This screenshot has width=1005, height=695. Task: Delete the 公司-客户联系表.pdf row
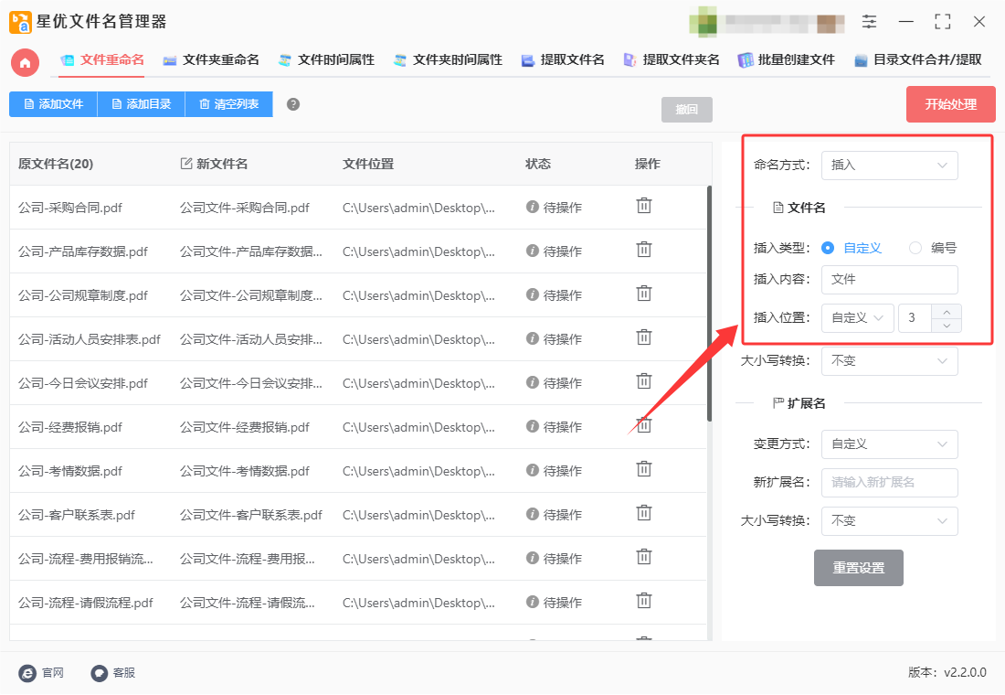pyautogui.click(x=643, y=513)
